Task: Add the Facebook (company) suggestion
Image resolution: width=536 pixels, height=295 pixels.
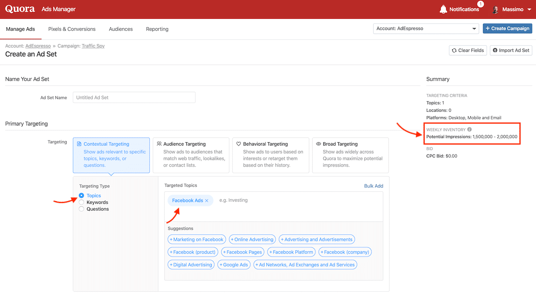Action: [345, 252]
